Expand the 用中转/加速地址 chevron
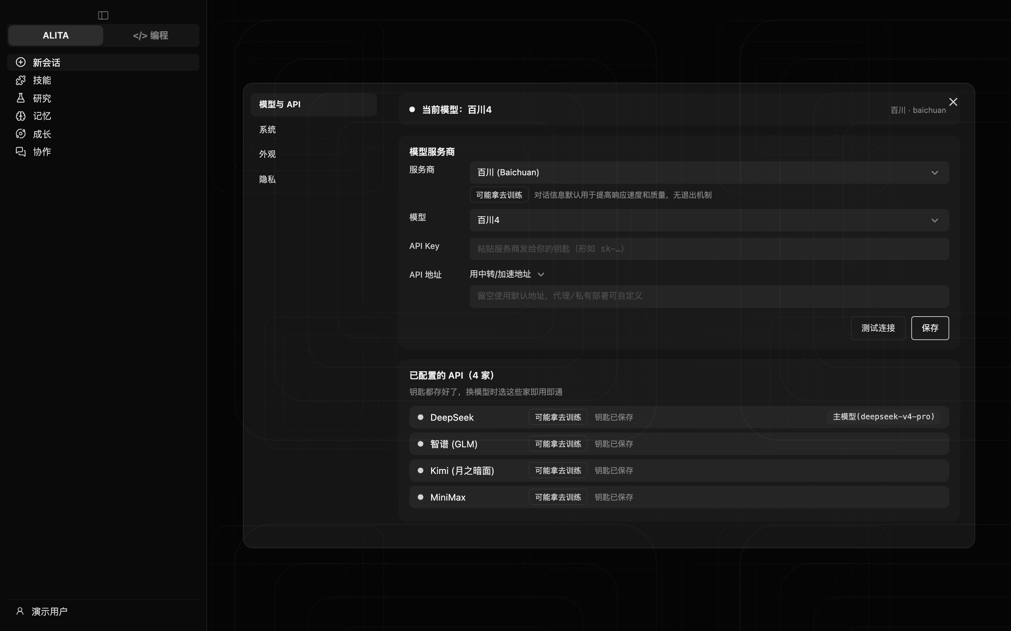The image size is (1011, 631). [541, 274]
